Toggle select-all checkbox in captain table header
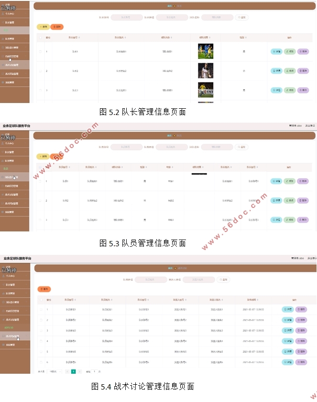This screenshot has width=317, height=402. pyautogui.click(x=40, y=37)
